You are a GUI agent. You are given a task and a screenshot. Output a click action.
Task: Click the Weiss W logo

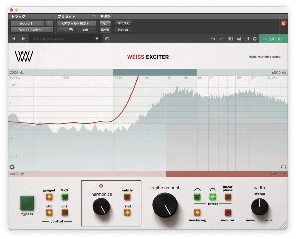[24, 56]
